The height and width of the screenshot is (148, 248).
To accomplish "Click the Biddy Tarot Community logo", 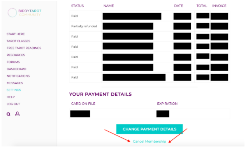I will point(25,12).
